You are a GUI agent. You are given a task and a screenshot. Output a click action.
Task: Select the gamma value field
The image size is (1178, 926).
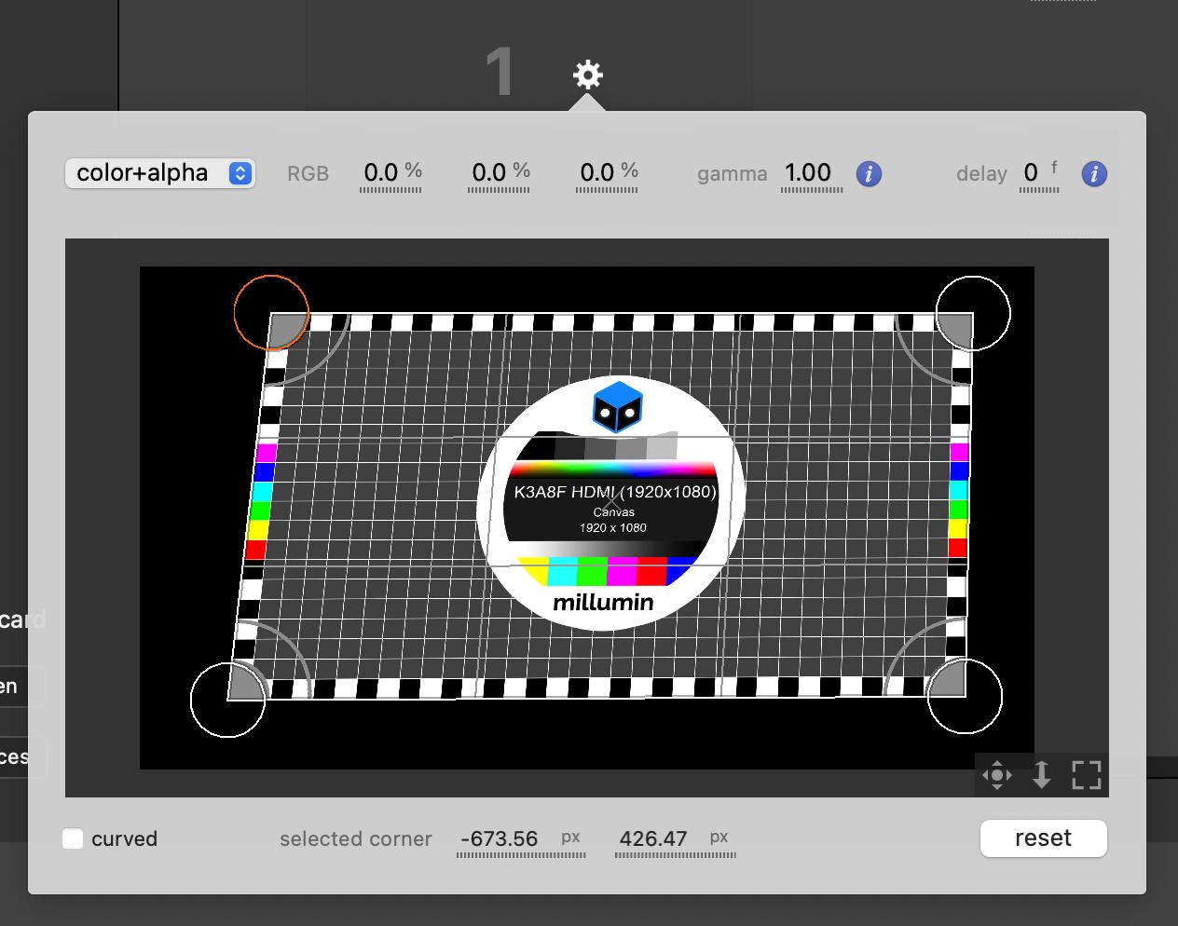808,173
